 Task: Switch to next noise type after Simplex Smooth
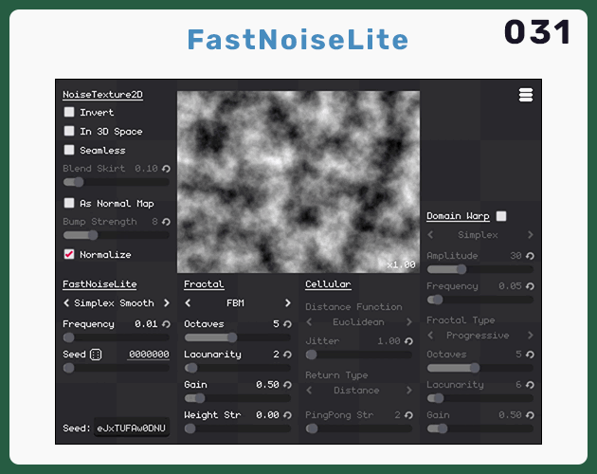click(x=167, y=303)
